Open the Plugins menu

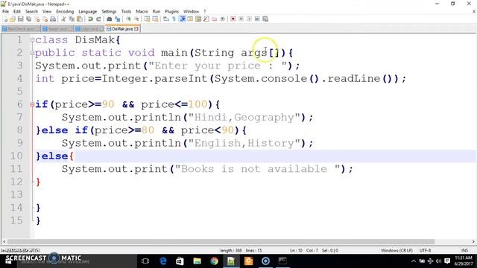tap(171, 11)
